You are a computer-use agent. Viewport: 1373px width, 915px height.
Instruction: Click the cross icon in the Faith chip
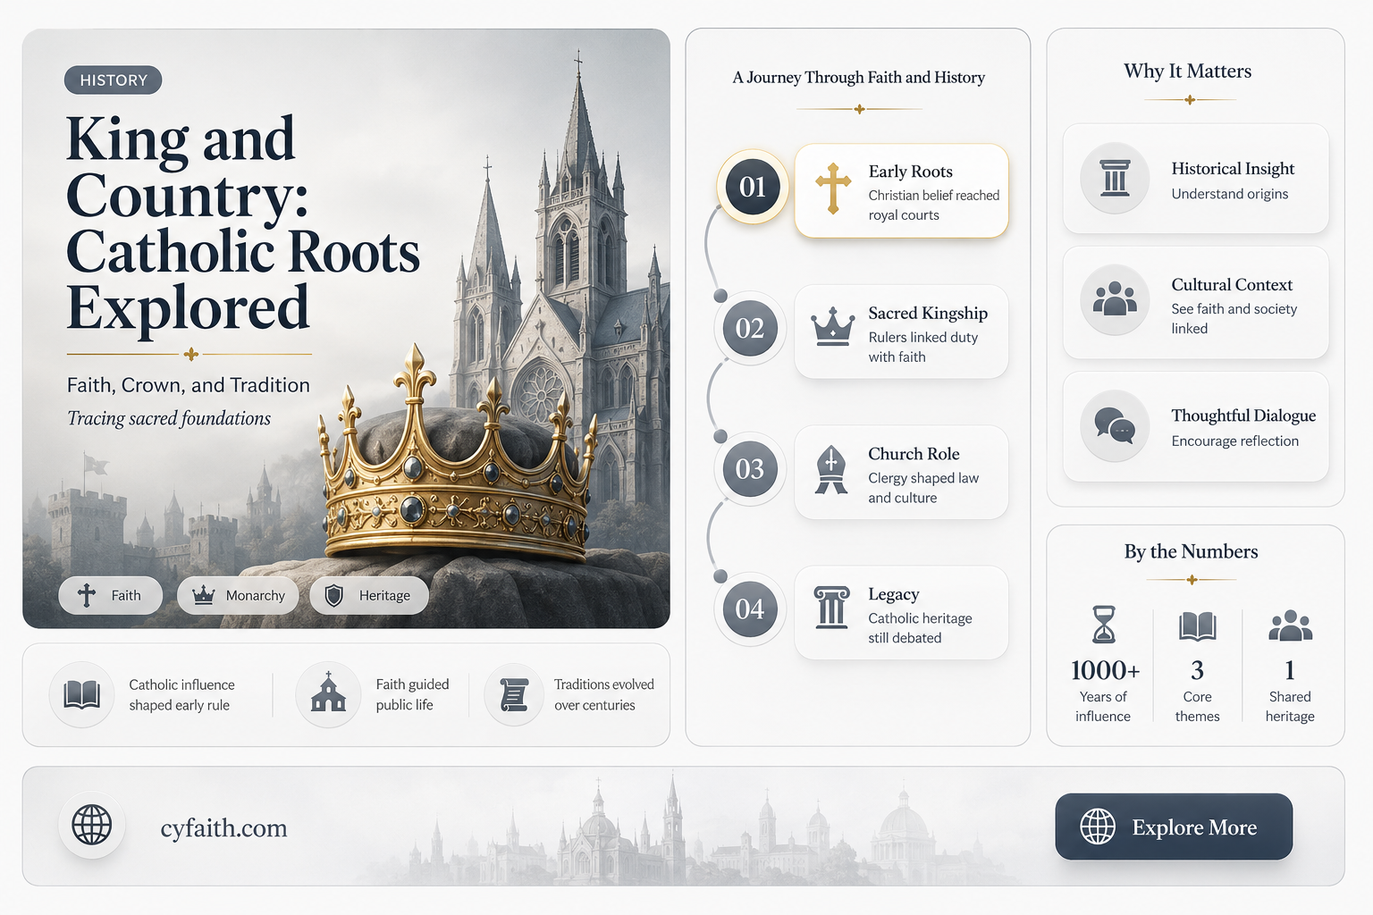pos(87,595)
